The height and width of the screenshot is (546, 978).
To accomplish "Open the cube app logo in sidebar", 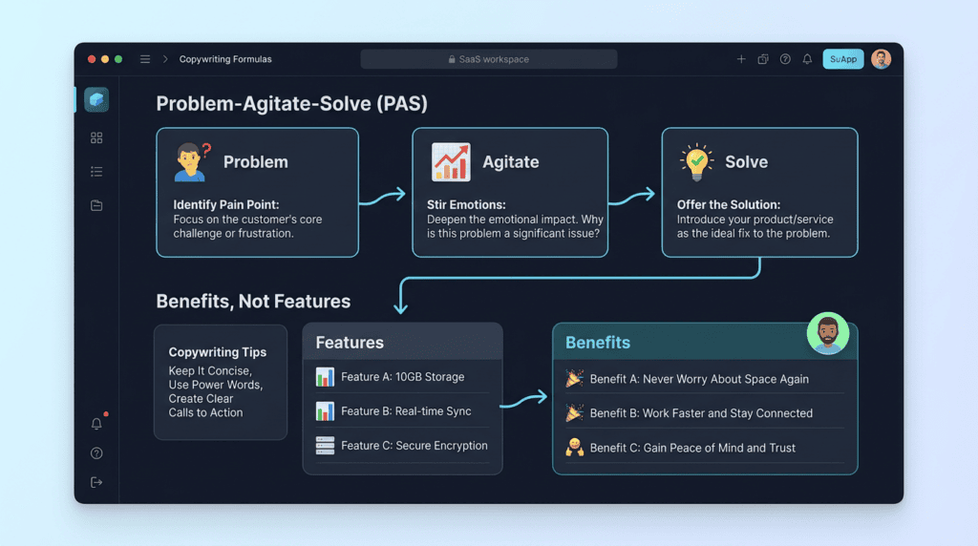I will click(x=96, y=99).
